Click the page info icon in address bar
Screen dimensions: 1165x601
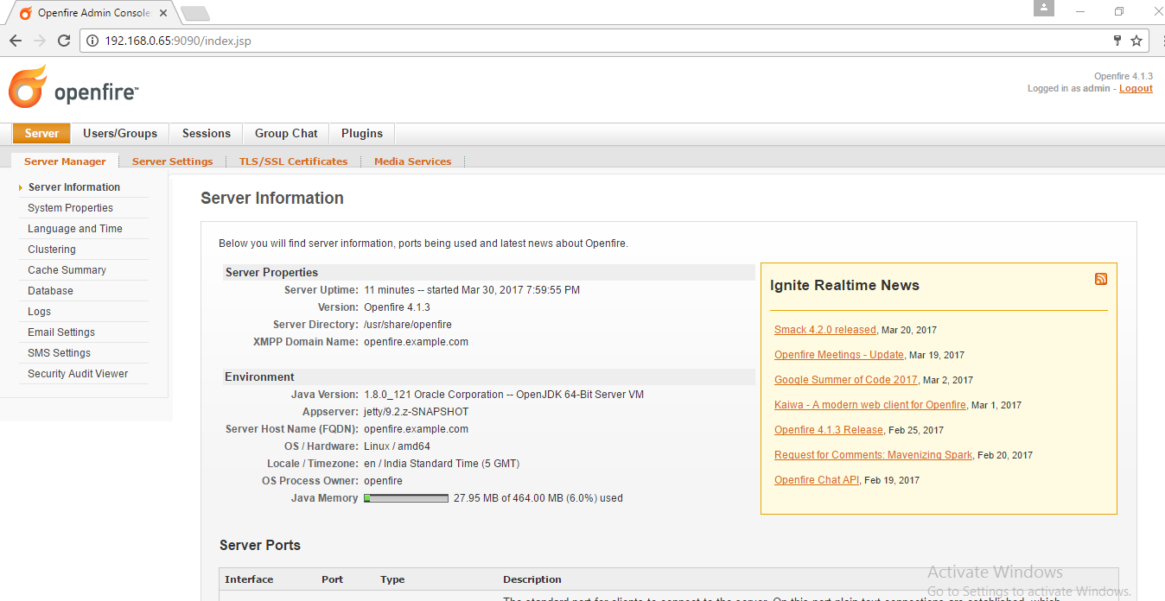92,41
